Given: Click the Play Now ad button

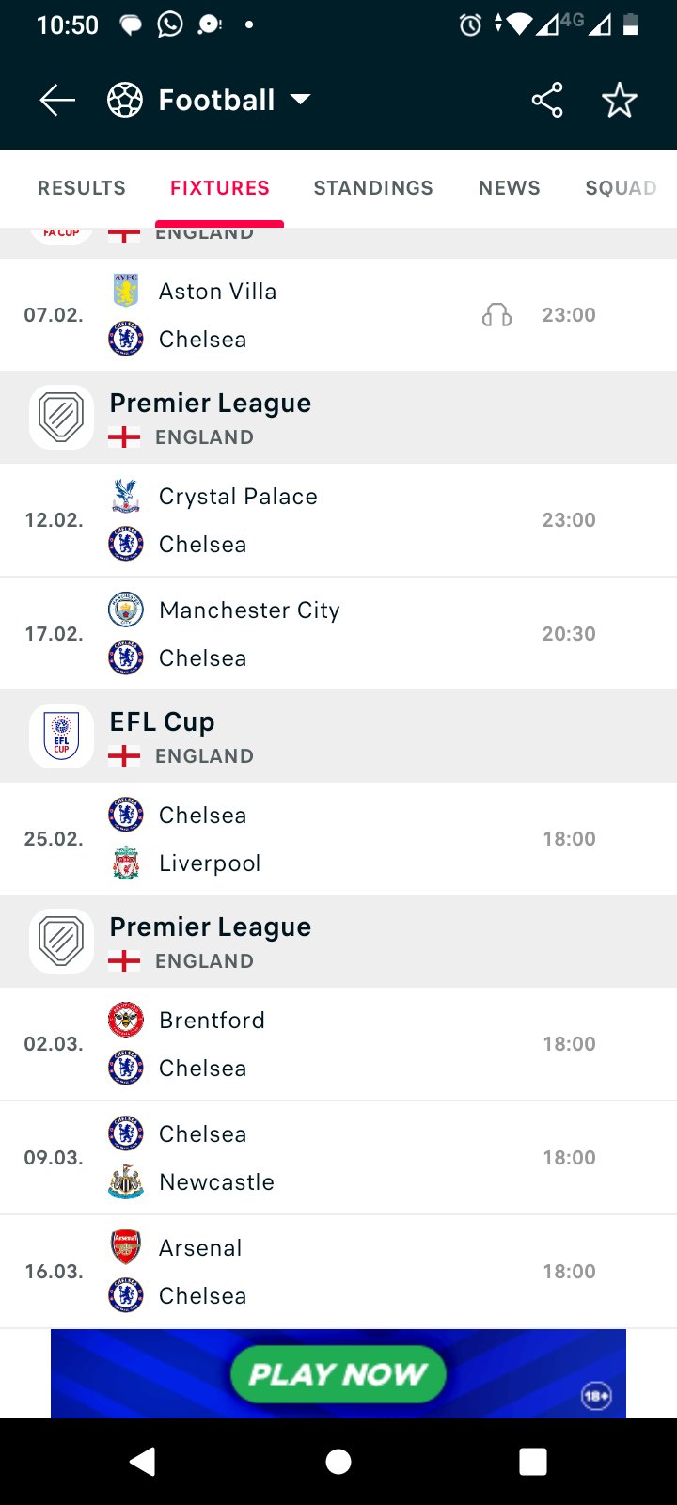Looking at the screenshot, I should pos(338,1374).
